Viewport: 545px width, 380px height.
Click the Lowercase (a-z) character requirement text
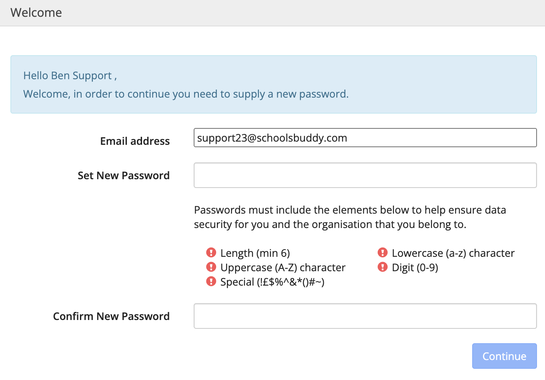tap(453, 253)
